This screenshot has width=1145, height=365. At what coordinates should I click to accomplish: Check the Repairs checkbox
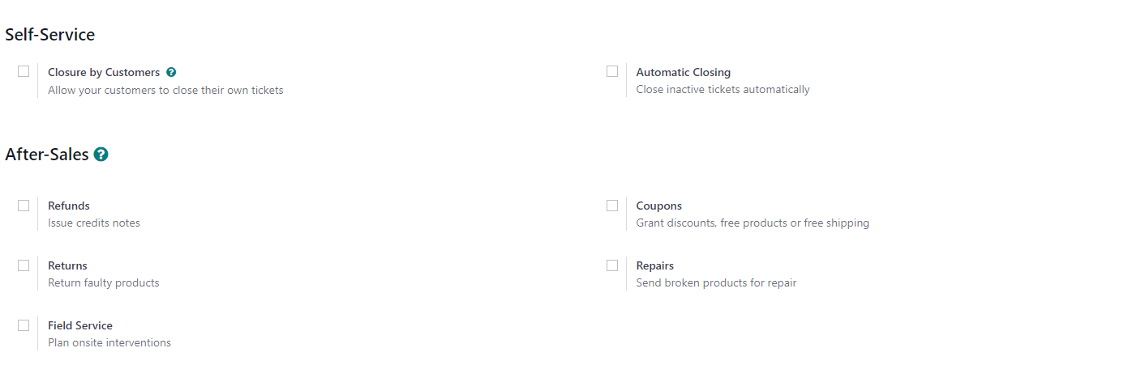pos(612,265)
